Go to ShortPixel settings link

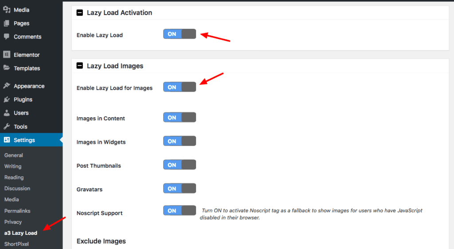pyautogui.click(x=16, y=244)
